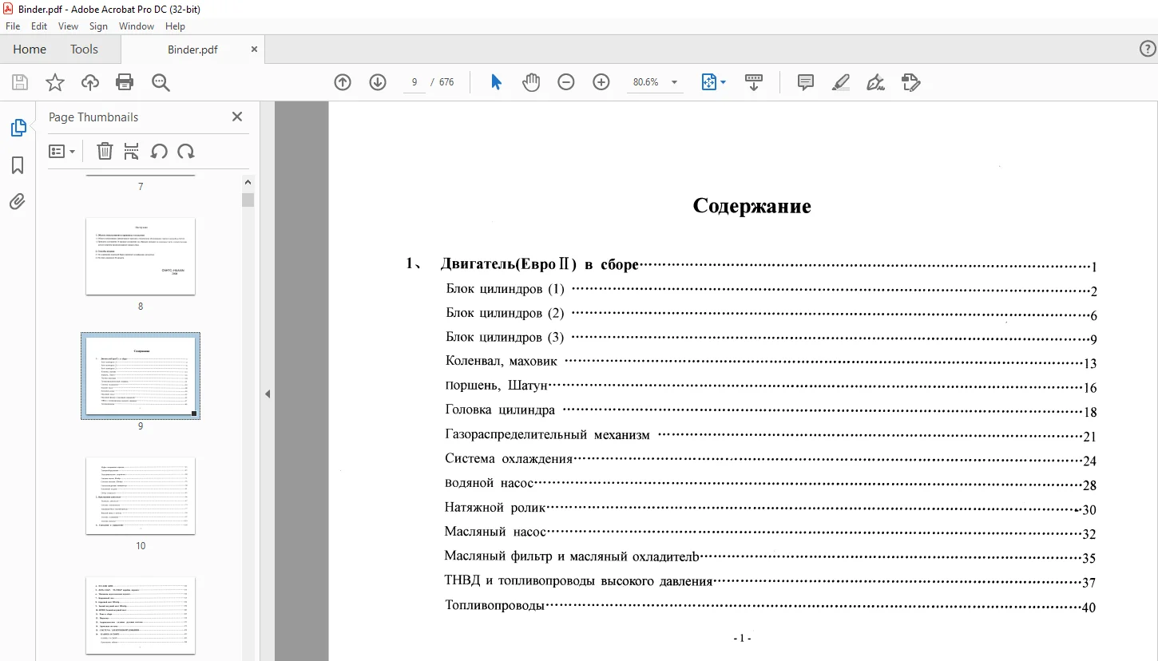The image size is (1158, 661).
Task: Open the View menu
Action: click(x=69, y=26)
